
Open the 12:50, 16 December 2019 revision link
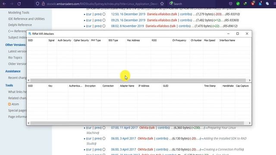pyautogui.click(x=128, y=14)
